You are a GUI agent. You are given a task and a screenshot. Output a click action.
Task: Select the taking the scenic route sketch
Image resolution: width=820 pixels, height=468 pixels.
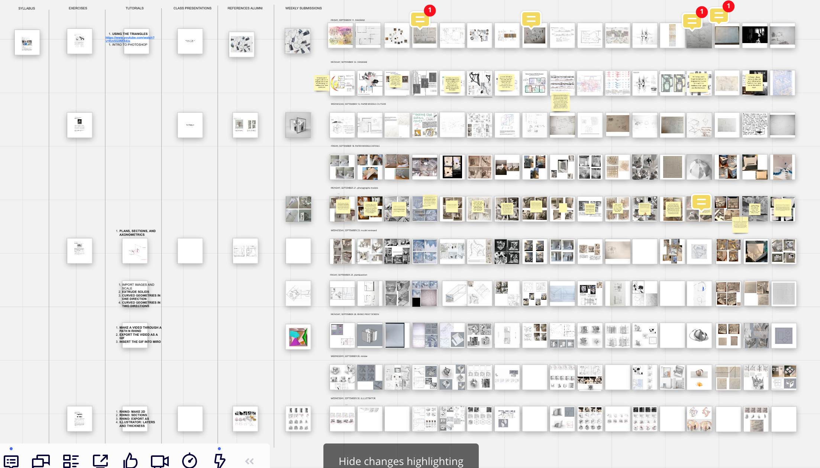425,125
